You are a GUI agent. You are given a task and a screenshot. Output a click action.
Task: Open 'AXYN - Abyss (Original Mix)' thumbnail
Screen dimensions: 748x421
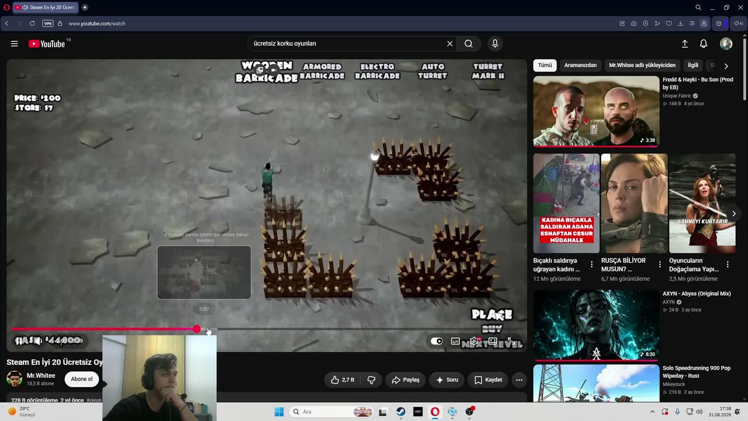click(596, 325)
